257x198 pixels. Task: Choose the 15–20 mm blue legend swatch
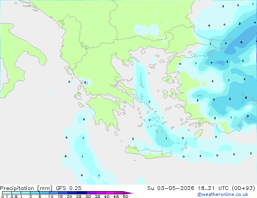pyautogui.click(x=63, y=193)
